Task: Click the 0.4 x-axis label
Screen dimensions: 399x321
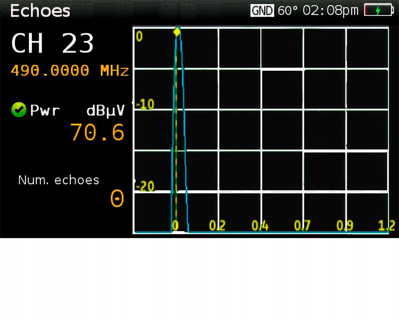Action: (x=260, y=225)
